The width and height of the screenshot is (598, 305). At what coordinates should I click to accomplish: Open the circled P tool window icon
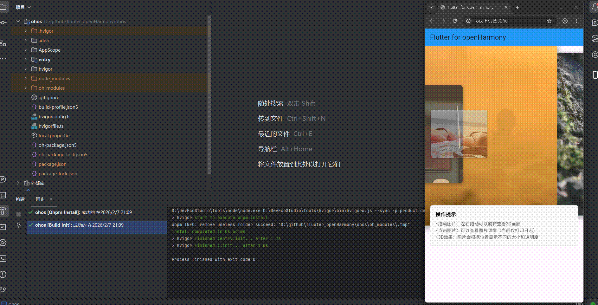click(3, 179)
